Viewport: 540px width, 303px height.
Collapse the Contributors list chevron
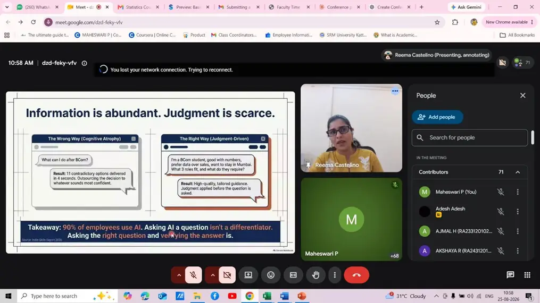518,172
